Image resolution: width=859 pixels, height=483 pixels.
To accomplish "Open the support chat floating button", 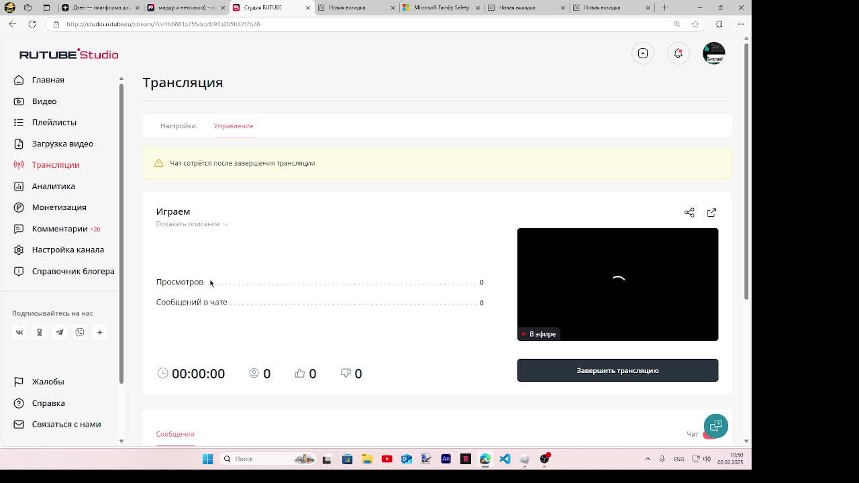I will tap(716, 426).
